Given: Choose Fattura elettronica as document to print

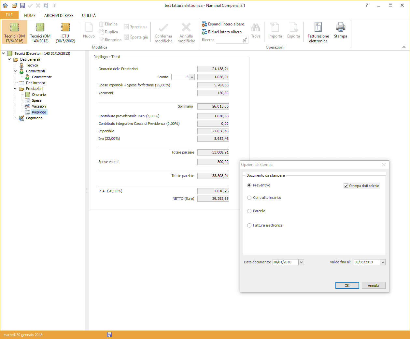Looking at the screenshot, I should (x=249, y=225).
